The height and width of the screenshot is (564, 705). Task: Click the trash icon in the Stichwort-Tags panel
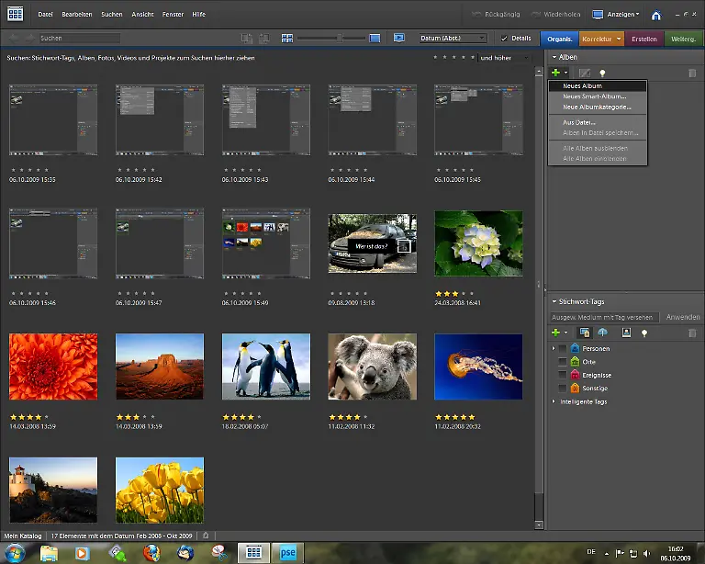(x=693, y=333)
